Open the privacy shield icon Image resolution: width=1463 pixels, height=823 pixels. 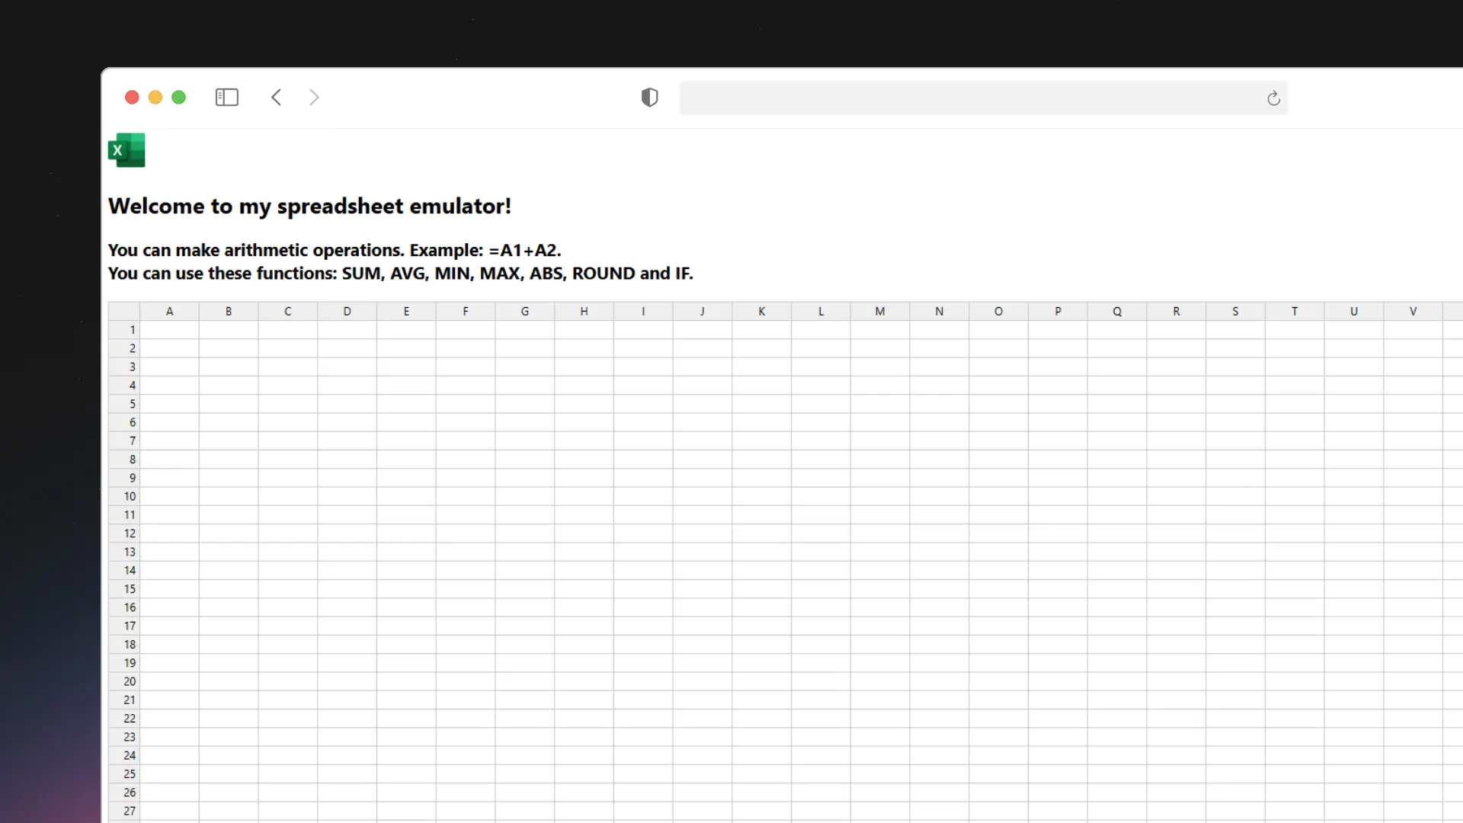(x=649, y=98)
